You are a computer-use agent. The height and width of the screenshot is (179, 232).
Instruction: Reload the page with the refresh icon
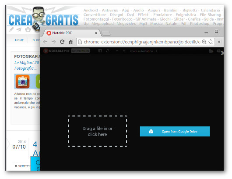click(x=62, y=42)
